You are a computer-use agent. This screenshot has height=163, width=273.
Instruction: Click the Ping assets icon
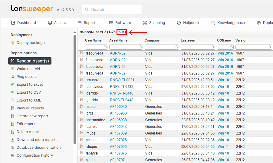(12, 77)
